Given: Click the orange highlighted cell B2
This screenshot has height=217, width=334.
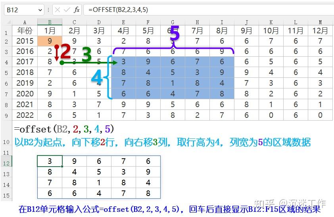Looking at the screenshot, I should click(50, 41).
